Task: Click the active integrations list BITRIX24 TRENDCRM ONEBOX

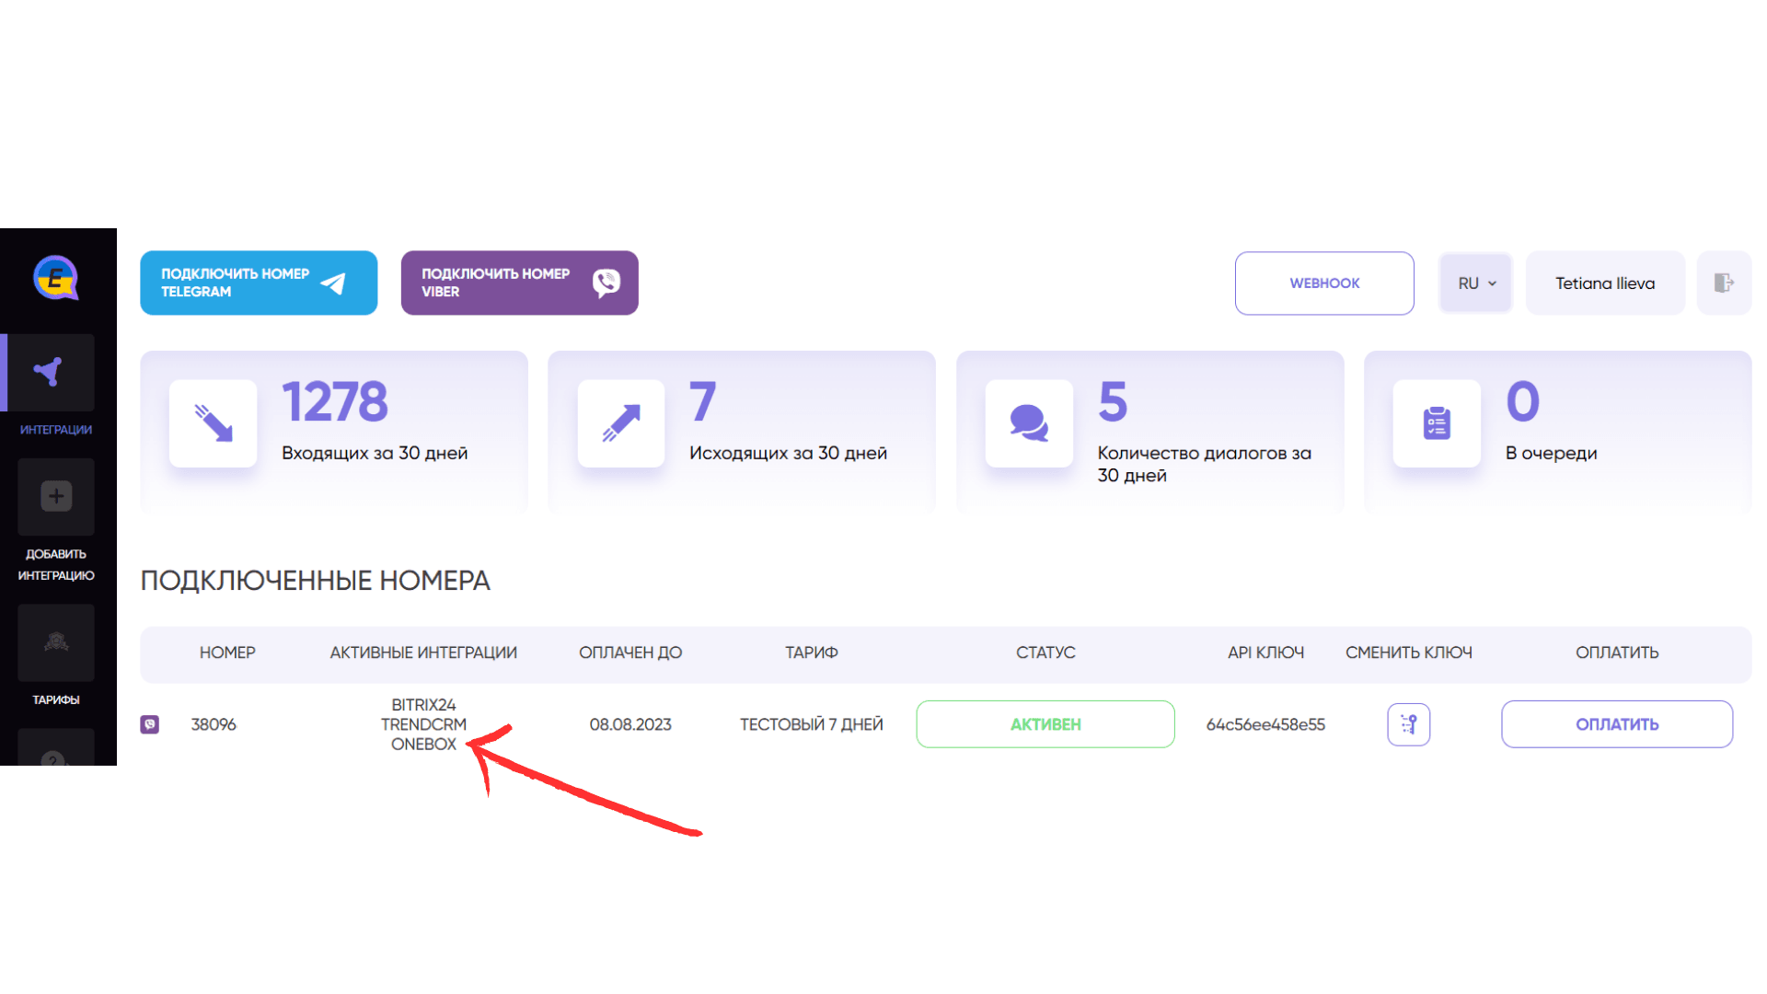Action: 423,724
